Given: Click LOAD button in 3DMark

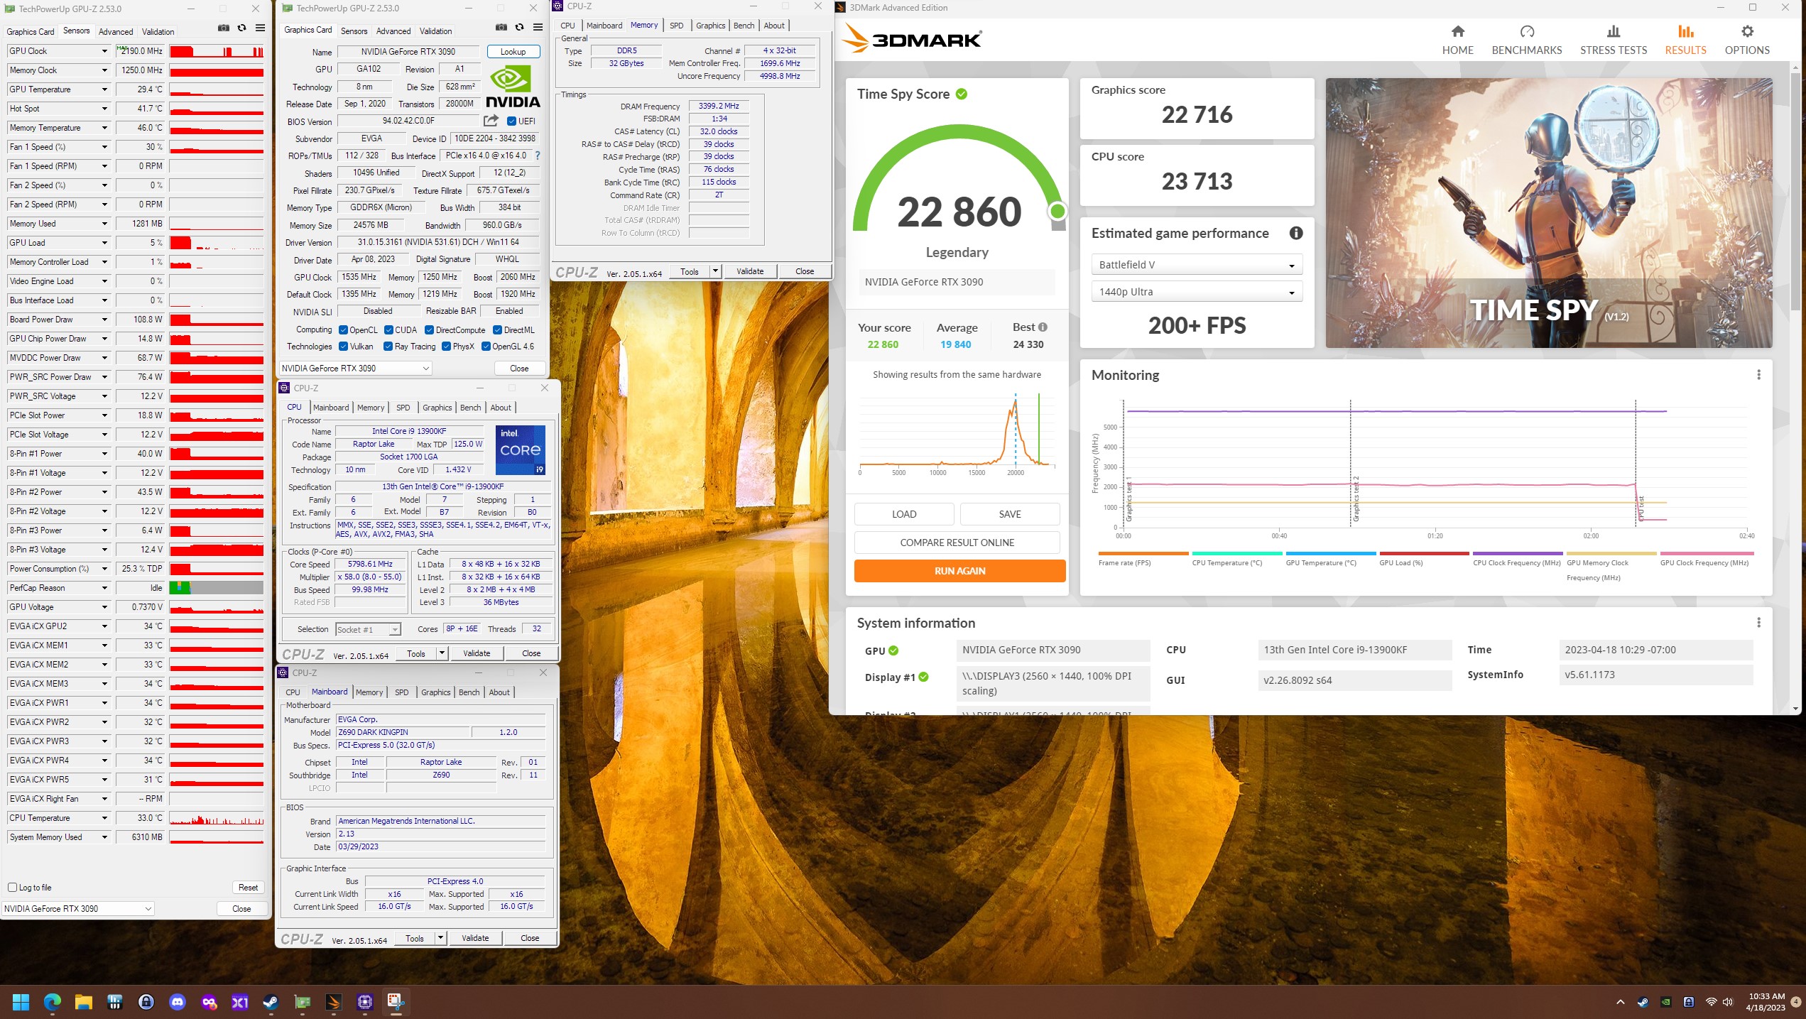Looking at the screenshot, I should (x=903, y=514).
